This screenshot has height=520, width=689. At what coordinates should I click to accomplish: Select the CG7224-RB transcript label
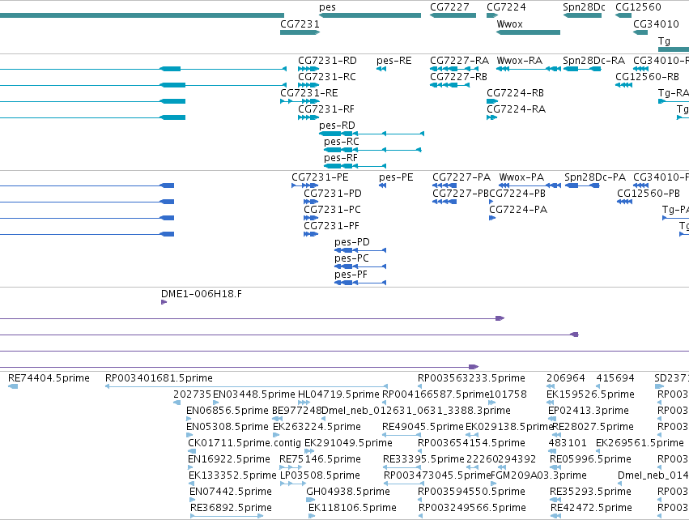(516, 93)
